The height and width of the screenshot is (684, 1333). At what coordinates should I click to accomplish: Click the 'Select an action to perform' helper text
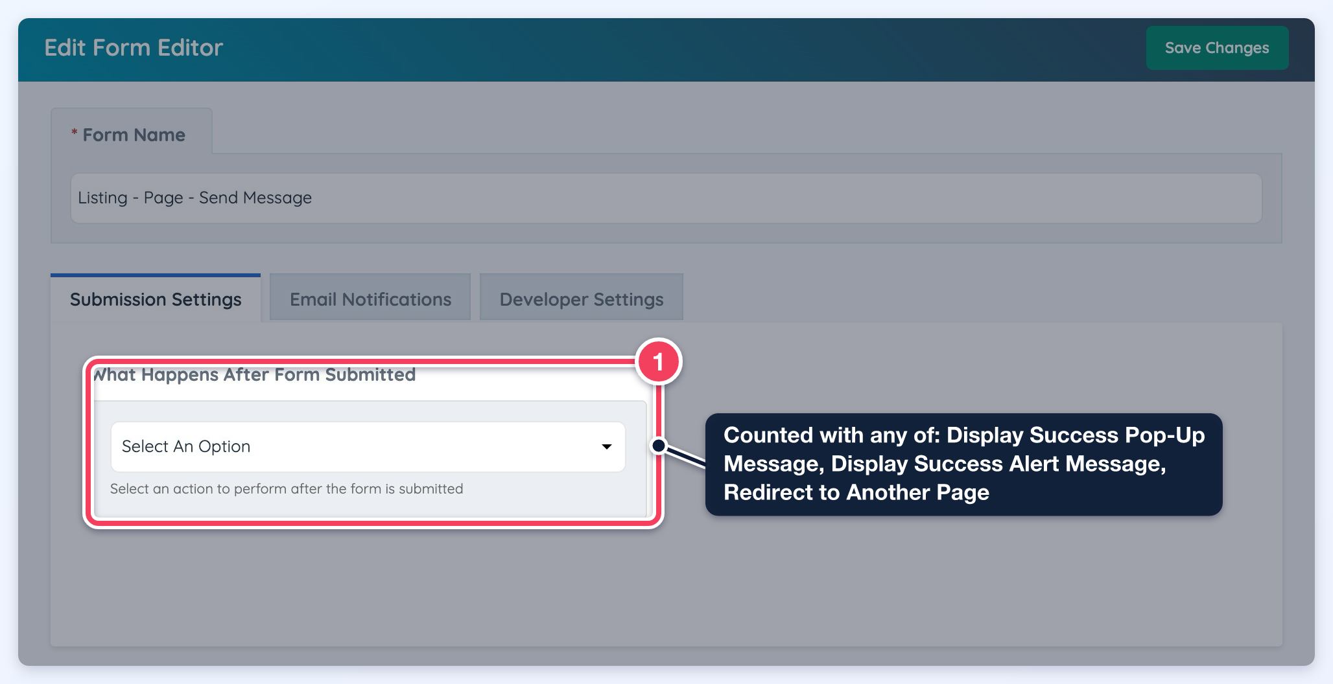(287, 489)
